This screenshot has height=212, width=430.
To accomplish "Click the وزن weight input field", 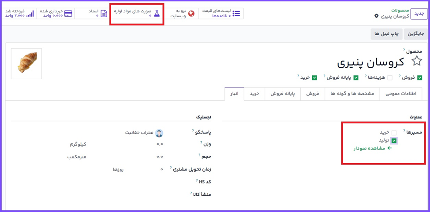I will click(x=132, y=144).
